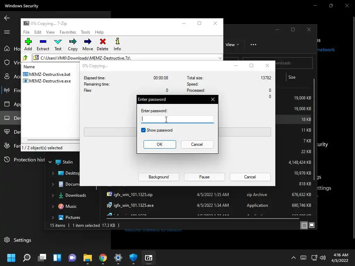Click the Delete icon in 7-Zip toolbar

pyautogui.click(x=103, y=42)
